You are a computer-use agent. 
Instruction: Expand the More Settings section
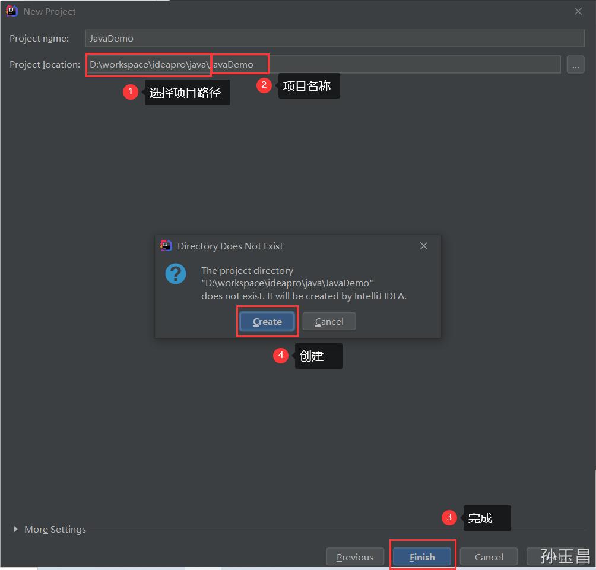55,529
